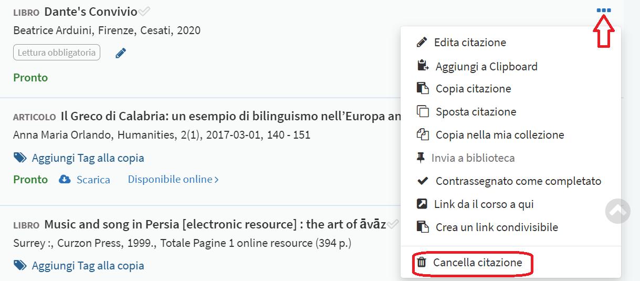Select Sposta citazione menu entry
The image size is (640, 281).
click(x=476, y=112)
